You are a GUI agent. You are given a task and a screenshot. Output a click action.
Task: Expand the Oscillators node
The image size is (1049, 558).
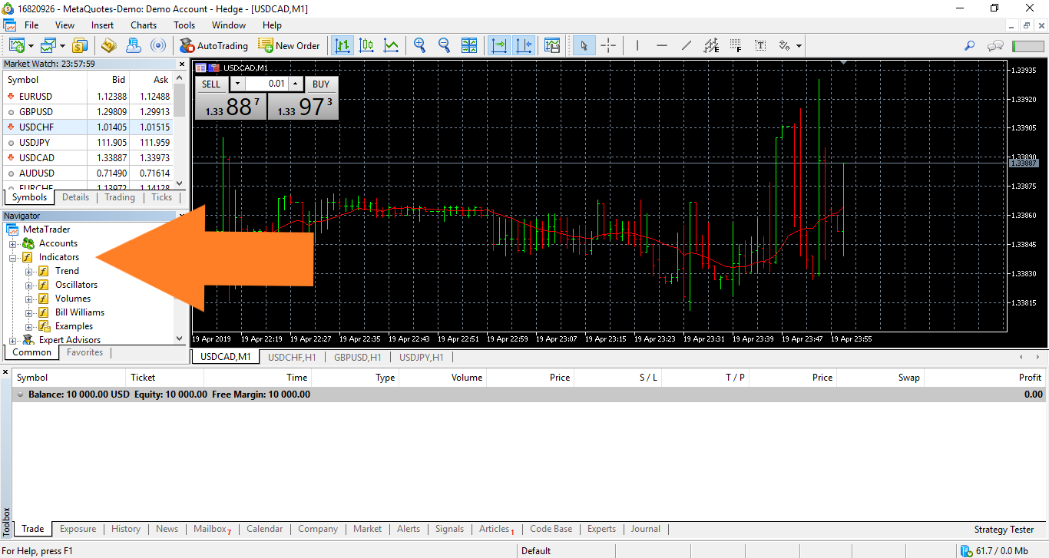click(x=28, y=285)
